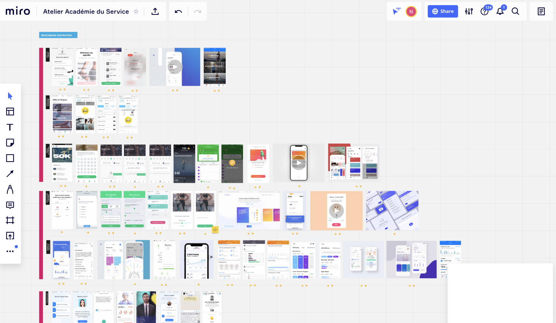
Task: Open notifications bell
Action: (x=500, y=12)
